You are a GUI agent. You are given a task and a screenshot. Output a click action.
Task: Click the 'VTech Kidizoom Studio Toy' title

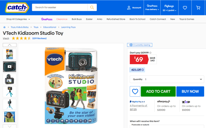33,33
